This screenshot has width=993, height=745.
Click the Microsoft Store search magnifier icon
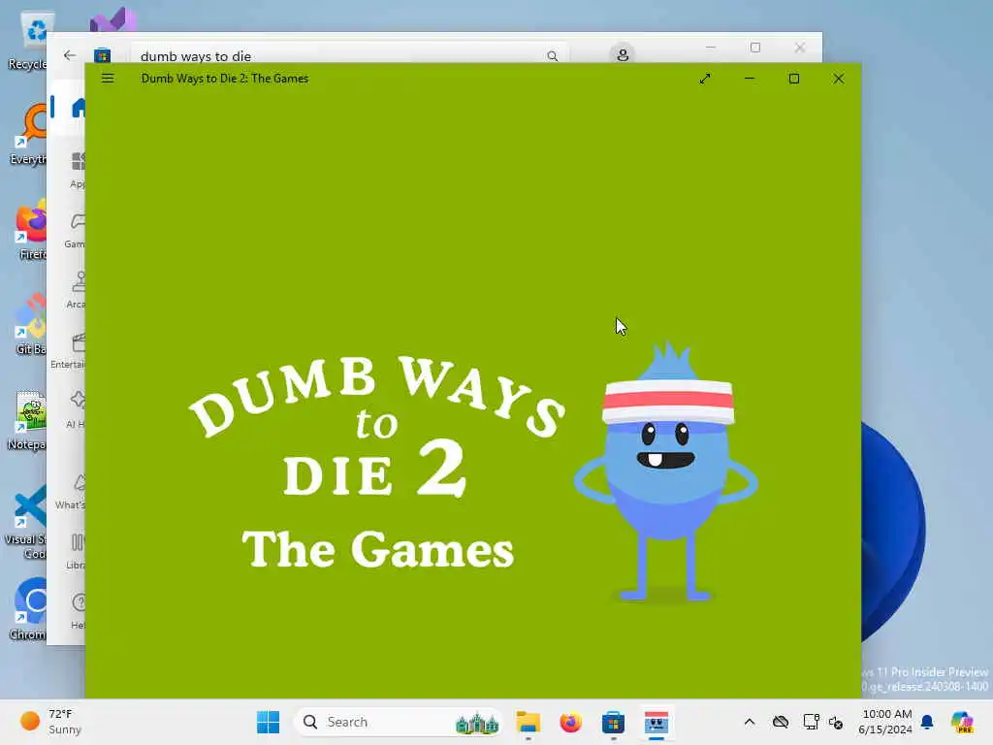tap(552, 56)
